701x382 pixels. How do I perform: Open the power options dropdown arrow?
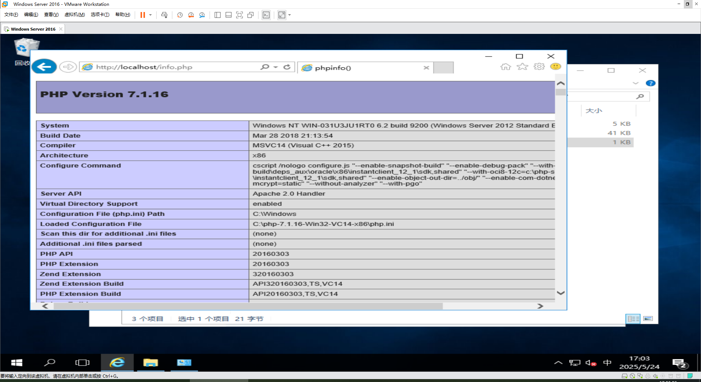150,15
